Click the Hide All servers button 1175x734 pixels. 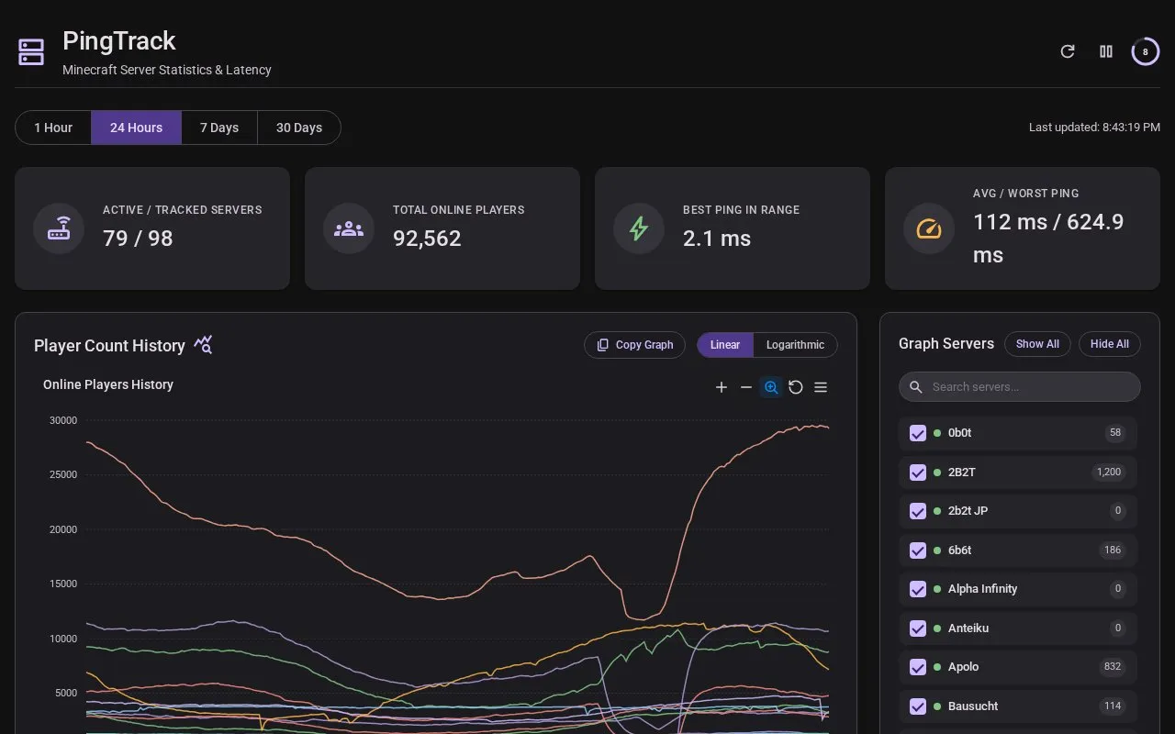[1110, 344]
